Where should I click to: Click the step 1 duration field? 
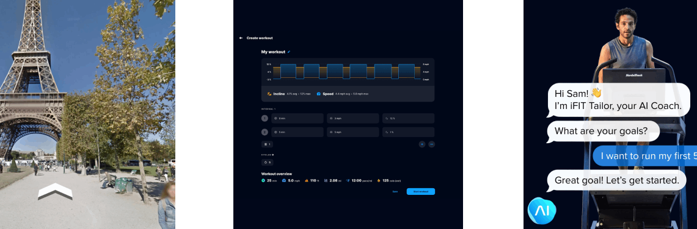(297, 118)
